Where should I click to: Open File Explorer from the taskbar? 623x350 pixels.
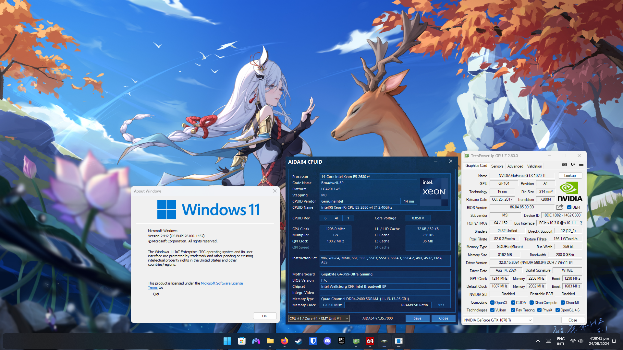(x=270, y=341)
